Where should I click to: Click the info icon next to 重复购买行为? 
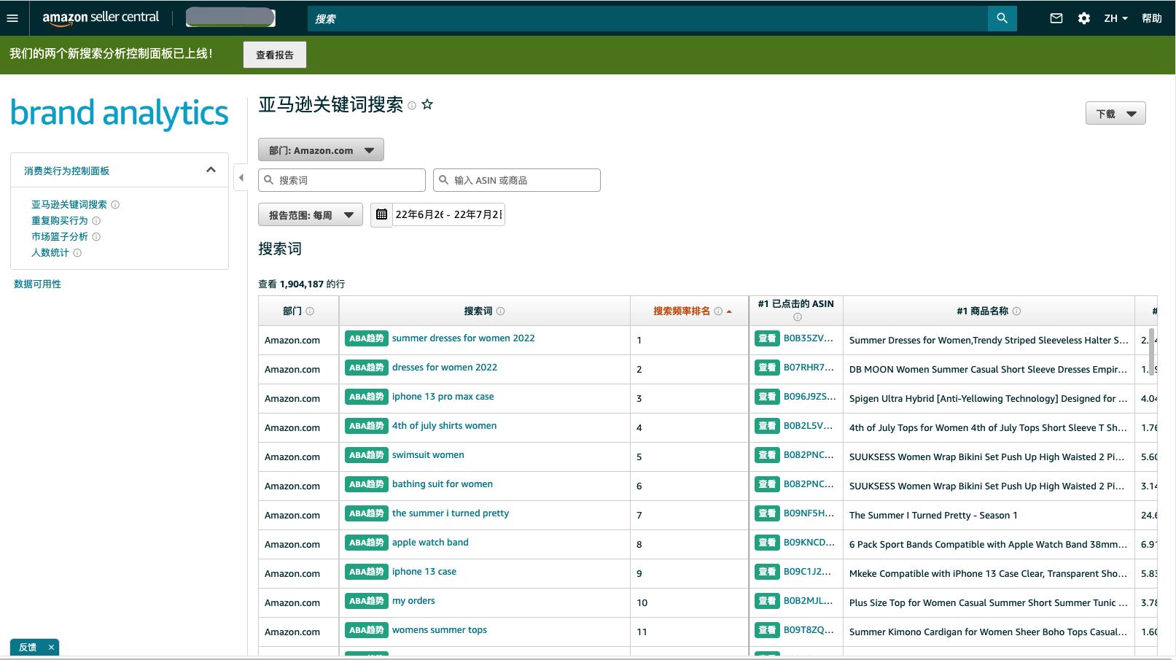pos(95,220)
